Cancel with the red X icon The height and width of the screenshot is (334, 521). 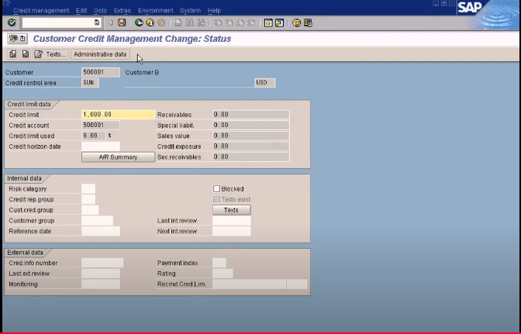pyautogui.click(x=161, y=22)
